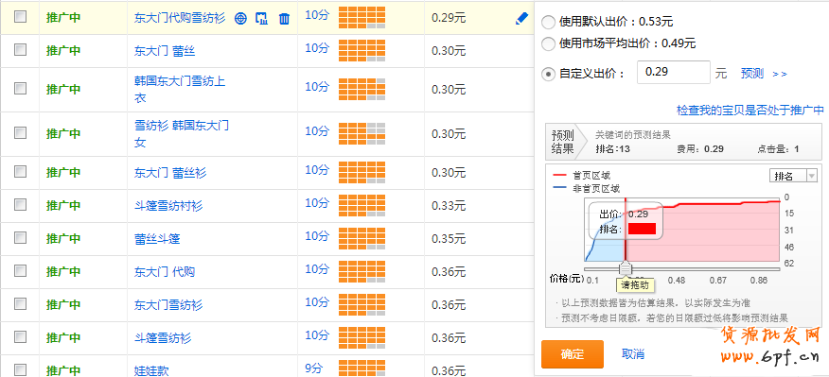
Task: Click custom bid input field showing 0.29
Action: pyautogui.click(x=674, y=73)
